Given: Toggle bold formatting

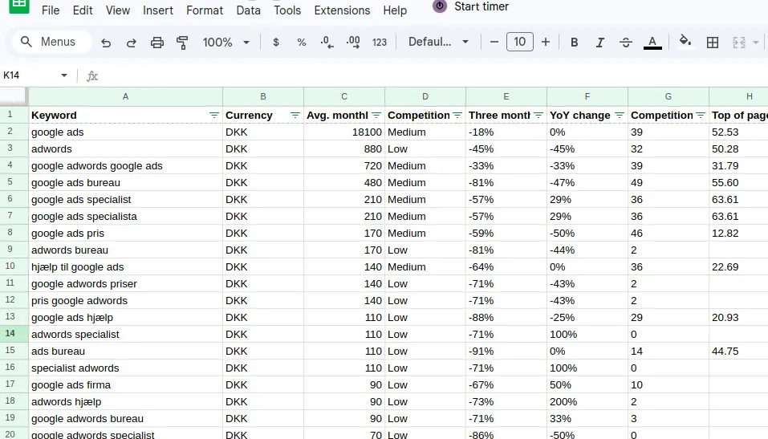Looking at the screenshot, I should coord(574,43).
